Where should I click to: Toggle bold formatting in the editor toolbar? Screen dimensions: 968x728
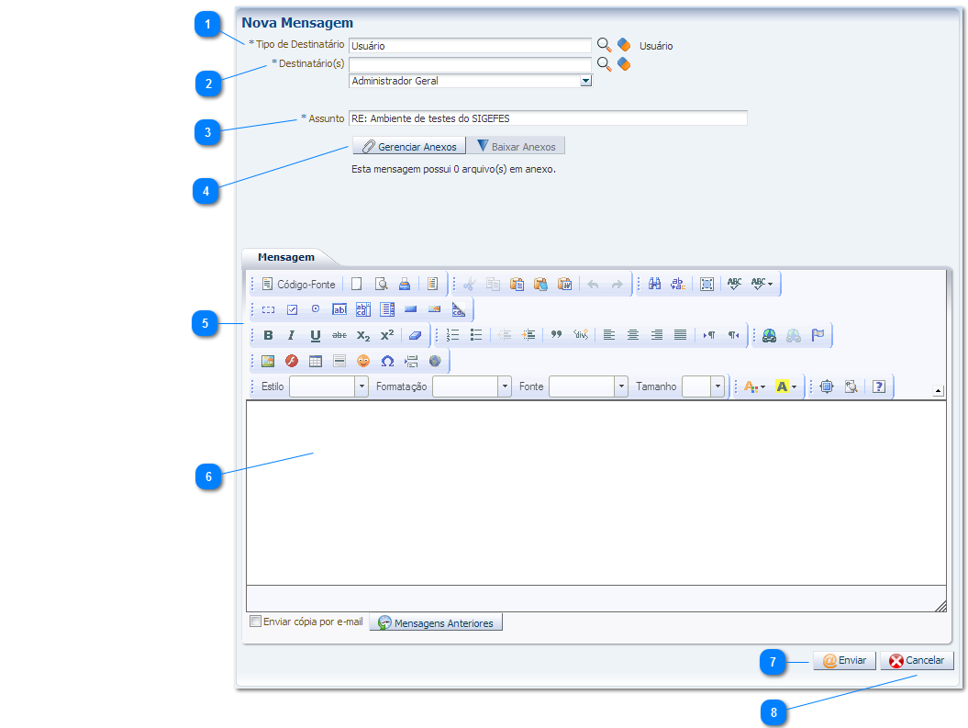click(268, 335)
